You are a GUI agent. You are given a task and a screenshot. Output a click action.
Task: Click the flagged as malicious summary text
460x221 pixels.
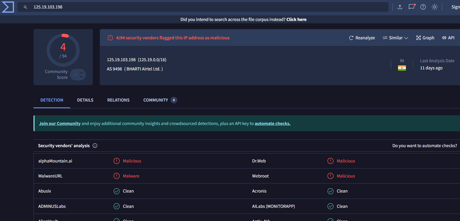pyautogui.click(x=173, y=38)
